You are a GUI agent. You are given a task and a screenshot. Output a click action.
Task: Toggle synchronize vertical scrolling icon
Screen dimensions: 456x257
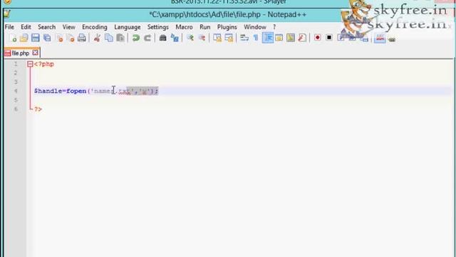pos(217,38)
